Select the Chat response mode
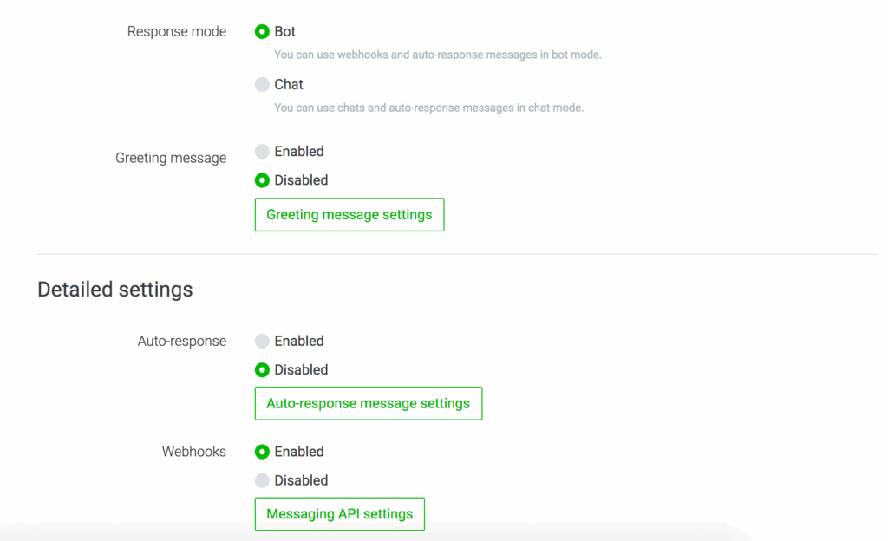 pos(261,84)
